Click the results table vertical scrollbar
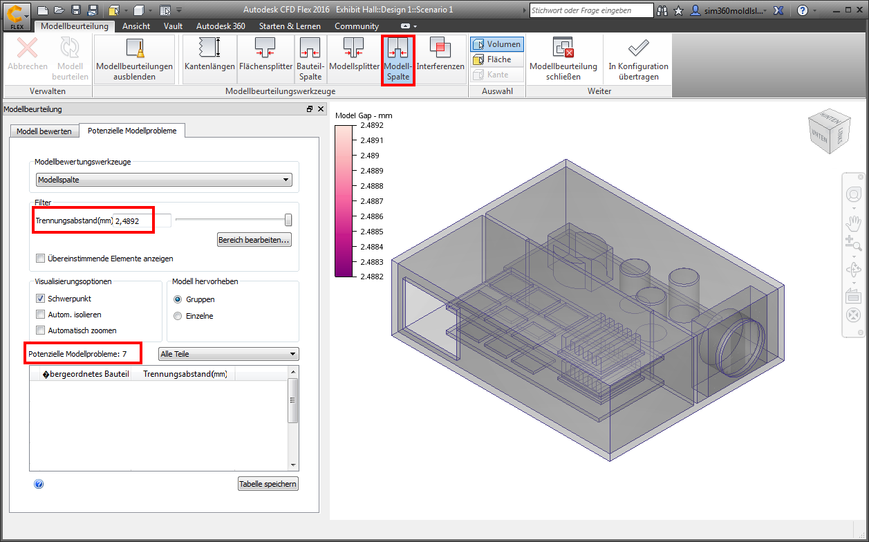This screenshot has height=542, width=869. click(x=293, y=418)
